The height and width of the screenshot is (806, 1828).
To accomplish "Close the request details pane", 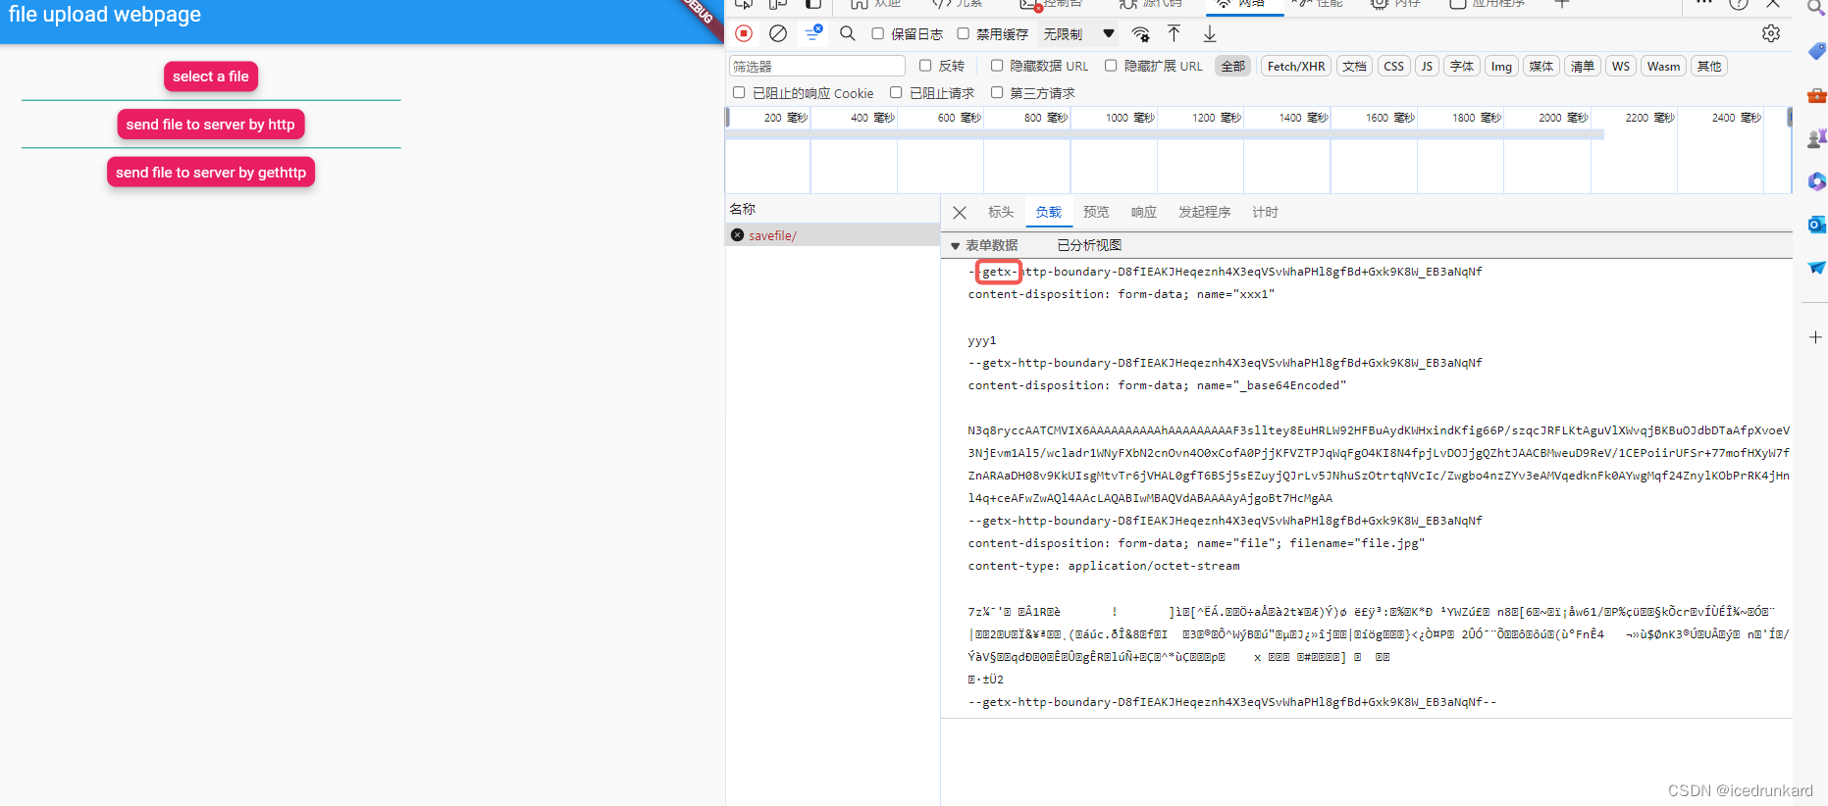I will (960, 213).
